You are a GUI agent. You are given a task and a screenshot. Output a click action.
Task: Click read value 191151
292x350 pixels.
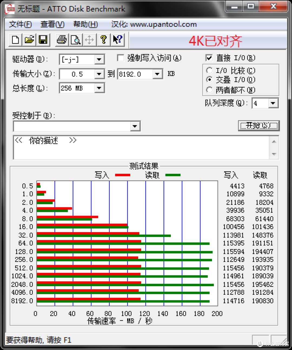(x=263, y=243)
